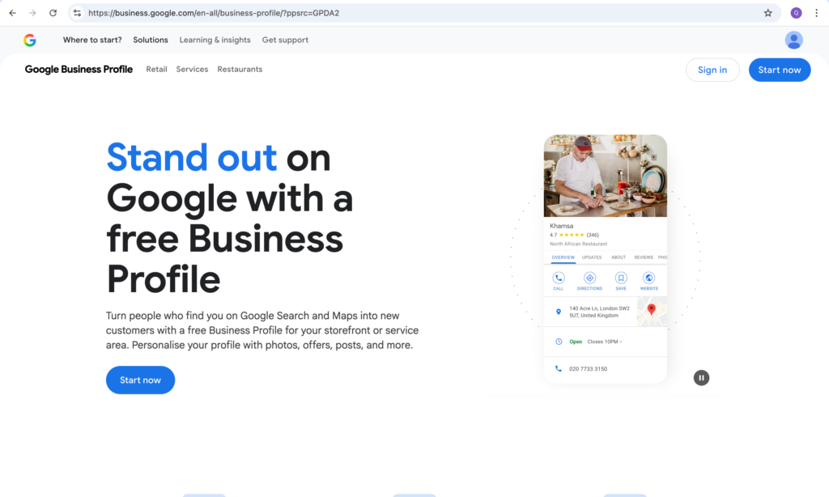829x497 pixels.
Task: Click the Save bookmark icon in preview
Action: (x=621, y=278)
